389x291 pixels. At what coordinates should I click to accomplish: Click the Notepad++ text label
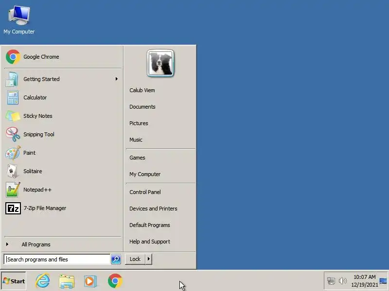37,190
